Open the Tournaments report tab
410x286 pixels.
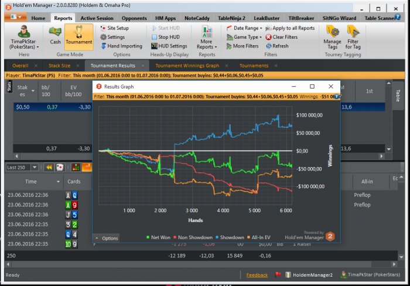(254, 66)
